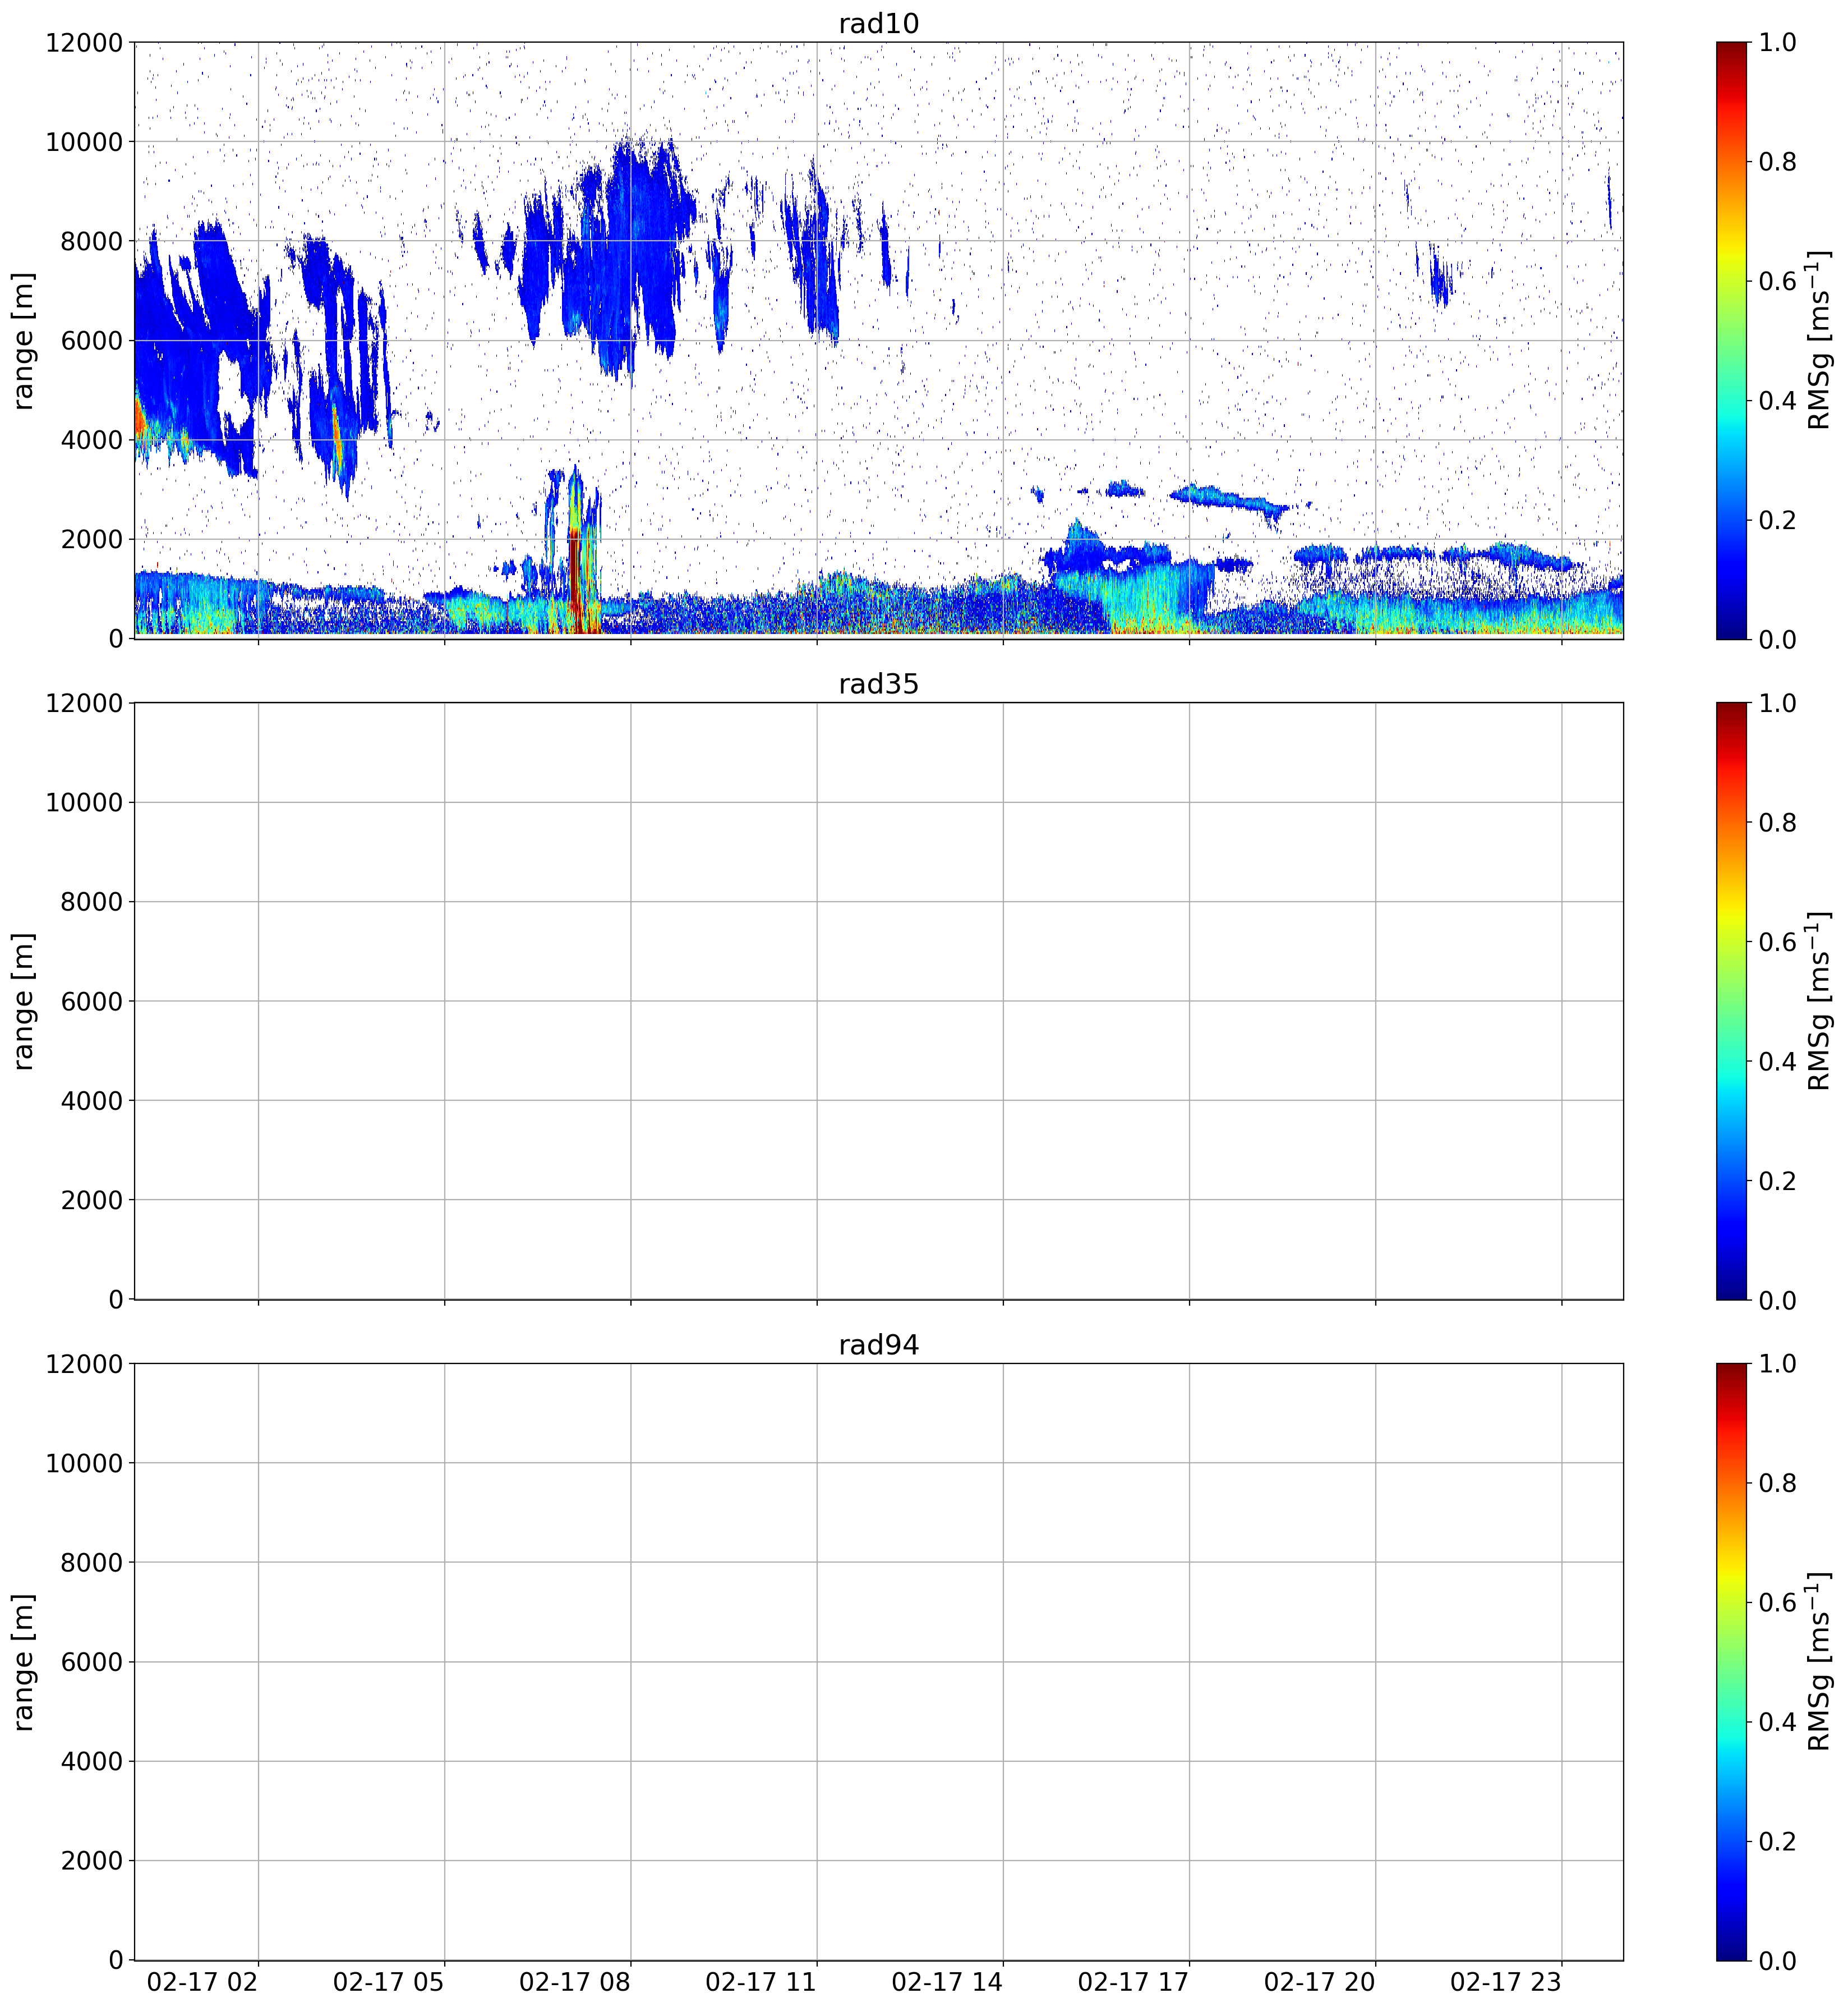Click the x-axis label 02-17 17
The height and width of the screenshot is (2007, 1848).
(x=1133, y=1982)
